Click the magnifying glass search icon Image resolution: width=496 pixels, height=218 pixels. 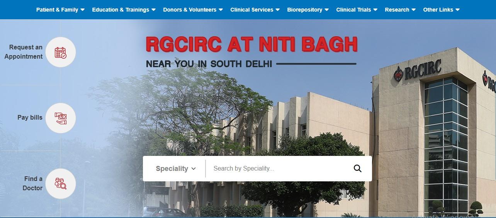tap(358, 168)
